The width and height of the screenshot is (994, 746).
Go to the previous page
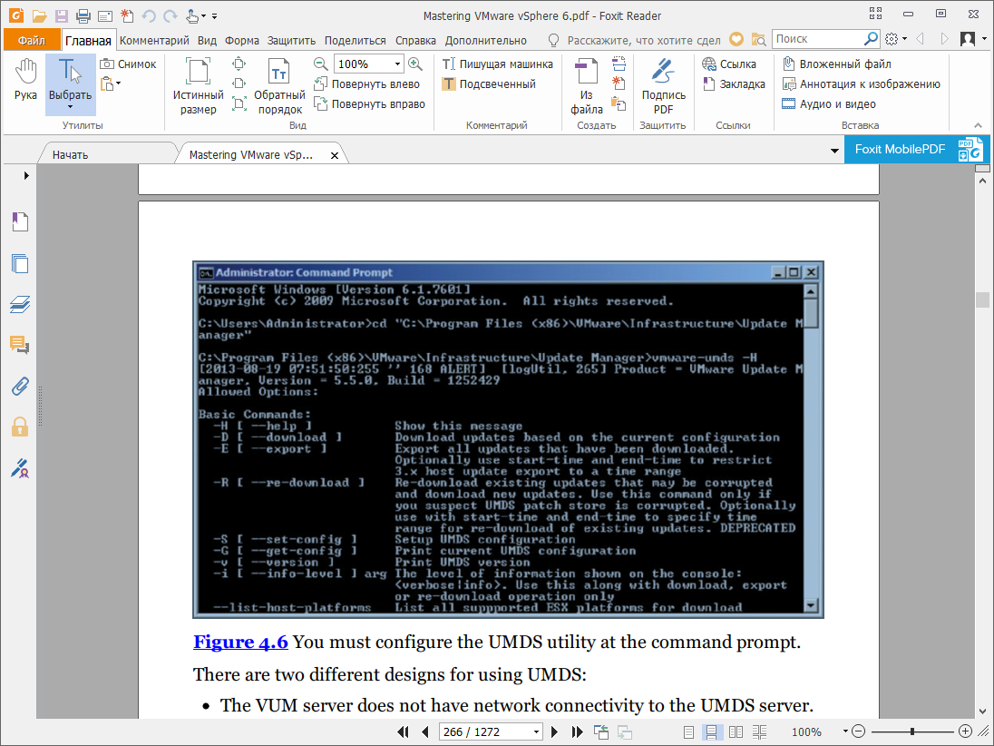(425, 731)
